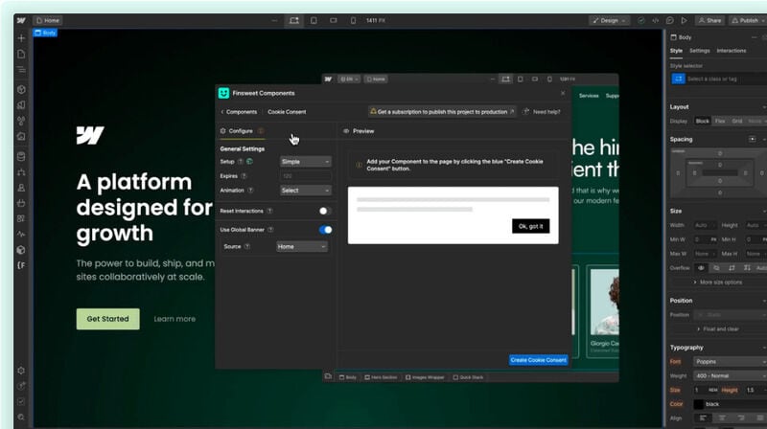Screen dimensions: 767x429
Task: Switch to the Interactions tab
Action: (731, 51)
